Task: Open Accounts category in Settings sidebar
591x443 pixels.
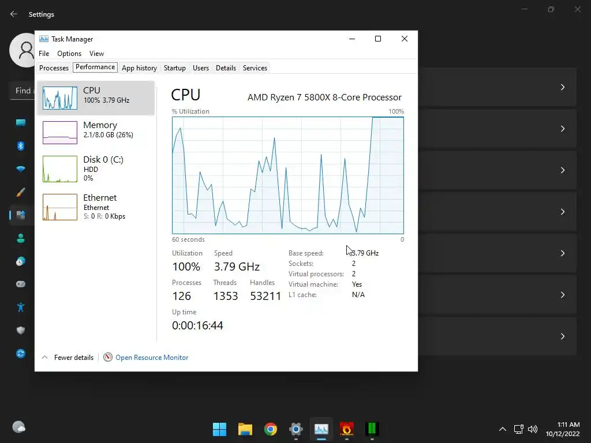Action: 21,238
